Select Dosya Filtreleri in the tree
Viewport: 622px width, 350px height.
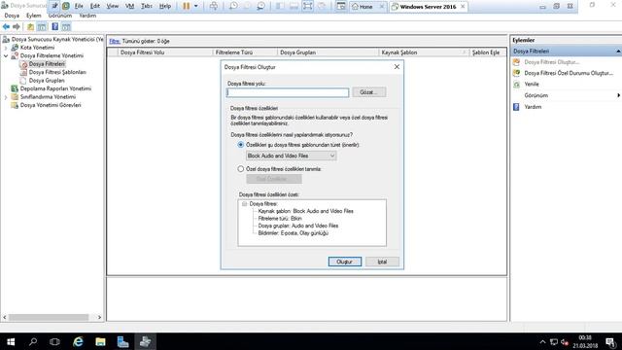pyautogui.click(x=47, y=64)
